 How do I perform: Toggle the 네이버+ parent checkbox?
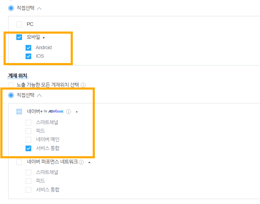pos(19,112)
